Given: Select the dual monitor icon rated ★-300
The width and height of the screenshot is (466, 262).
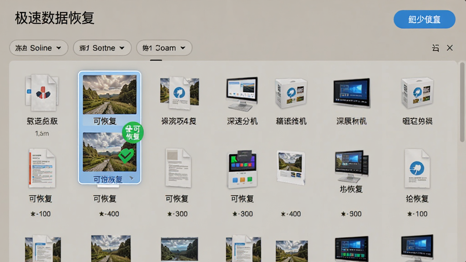Looking at the screenshot, I should click(x=352, y=166).
